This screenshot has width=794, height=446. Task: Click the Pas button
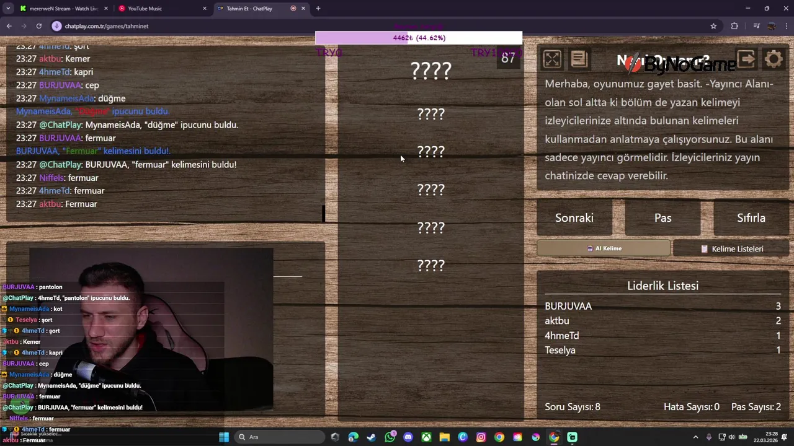tap(662, 217)
